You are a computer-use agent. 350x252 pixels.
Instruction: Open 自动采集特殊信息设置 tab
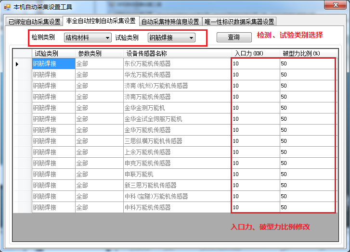pyautogui.click(x=170, y=22)
